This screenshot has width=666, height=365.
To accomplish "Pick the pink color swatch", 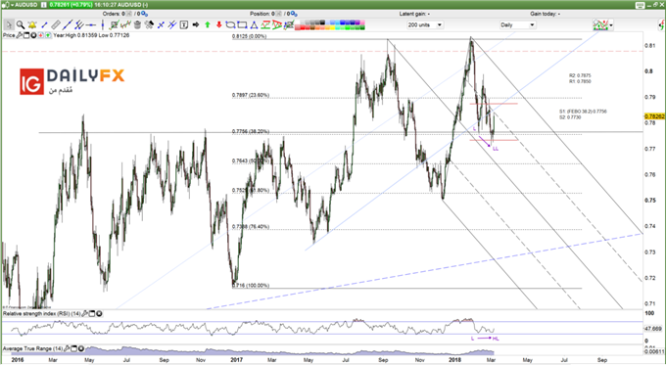I will (x=362, y=23).
